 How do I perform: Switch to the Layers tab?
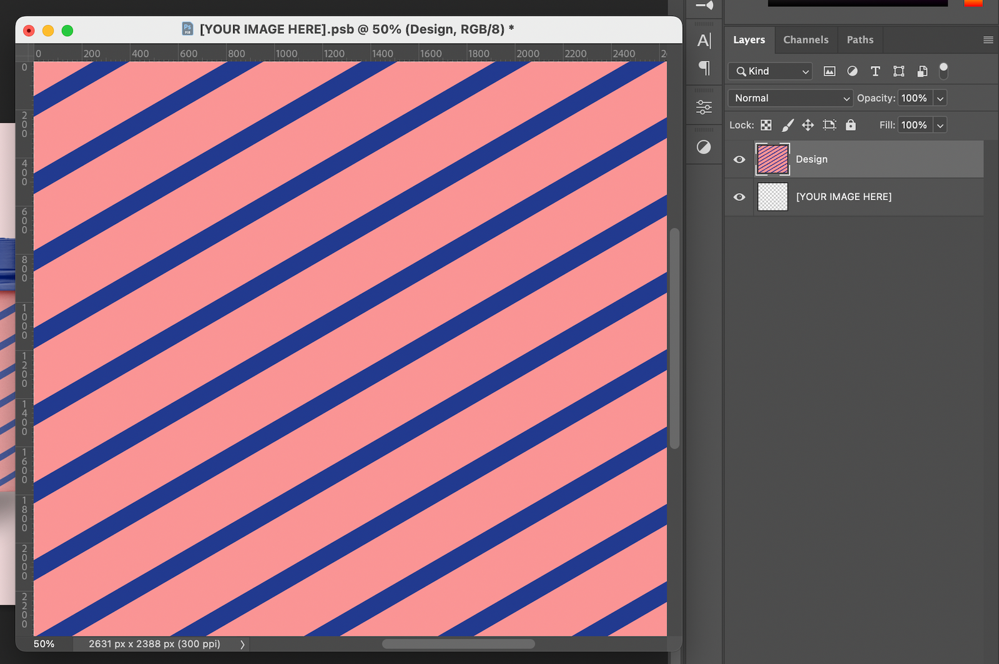[749, 40]
